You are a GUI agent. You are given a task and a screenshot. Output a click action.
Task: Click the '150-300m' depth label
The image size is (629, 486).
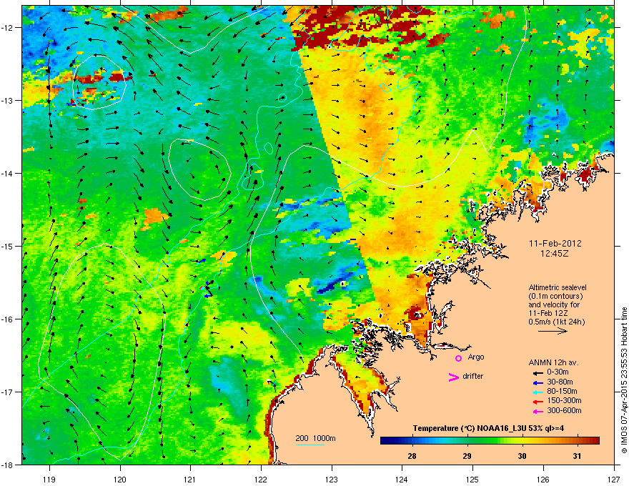pos(565,400)
